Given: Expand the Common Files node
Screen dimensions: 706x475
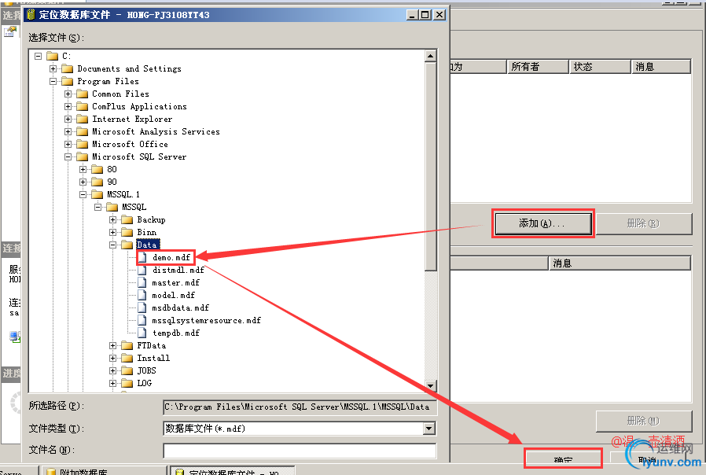Looking at the screenshot, I should (68, 94).
